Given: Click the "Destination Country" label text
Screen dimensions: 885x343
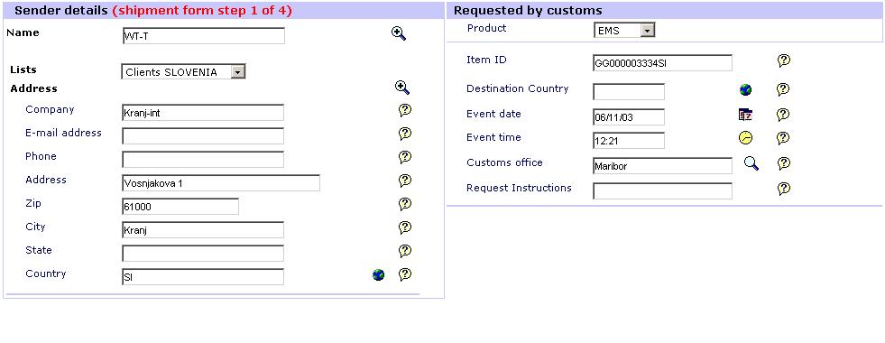Looking at the screenshot, I should (x=518, y=88).
